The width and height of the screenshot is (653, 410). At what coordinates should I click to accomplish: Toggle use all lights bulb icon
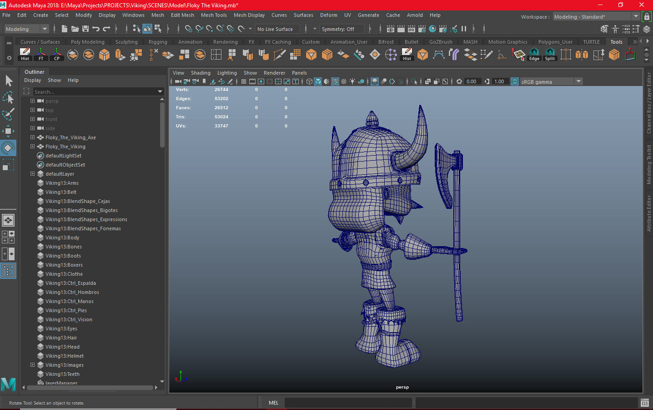(352, 81)
